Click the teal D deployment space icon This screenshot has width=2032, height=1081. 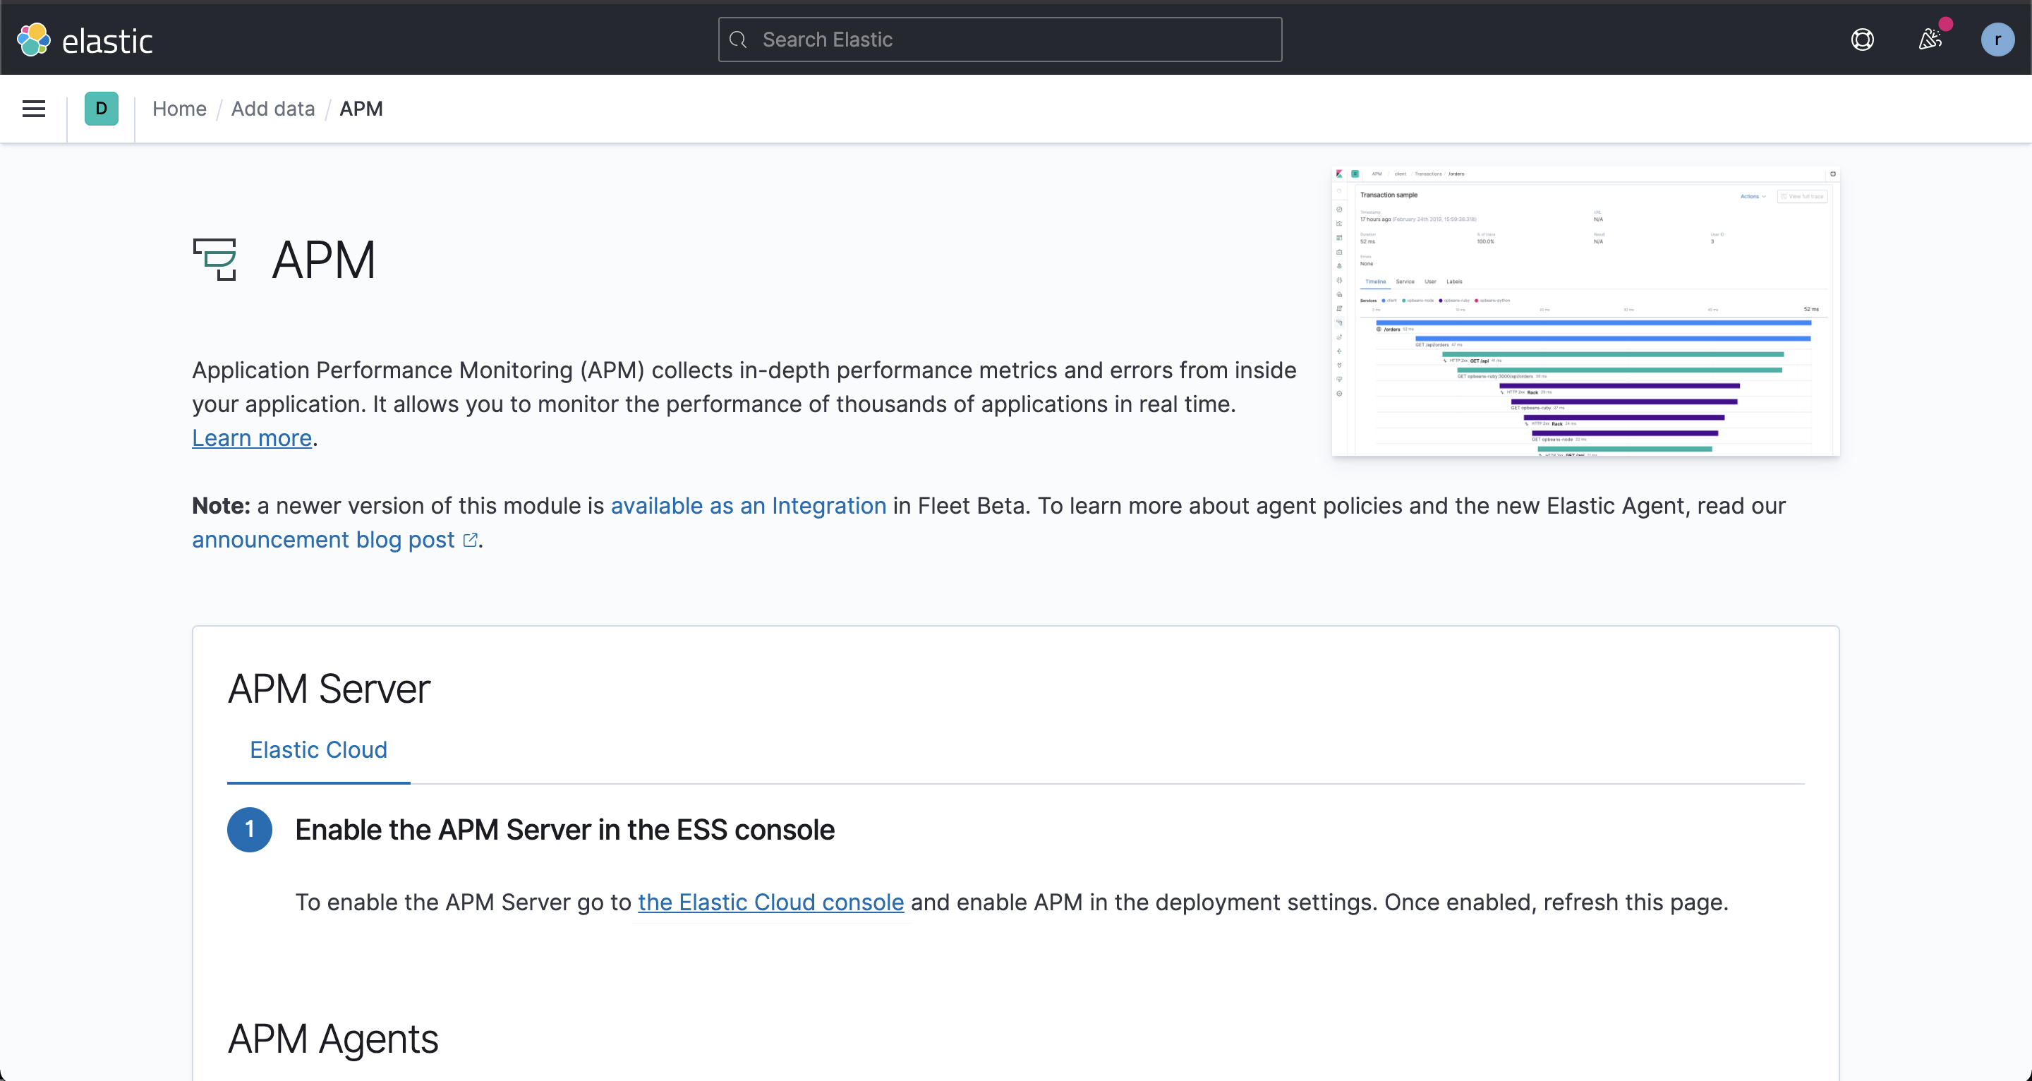101,108
